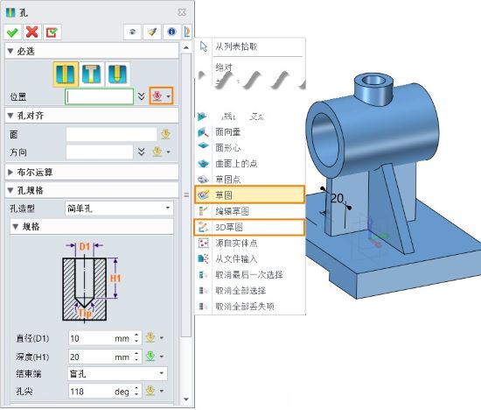This screenshot has height=410, width=481.
Task: Select the counterbore T-shaped hole type icon
Action: (92, 74)
